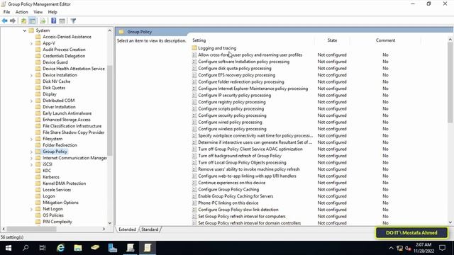
Task: Click the Back arrow toolbar icon
Action: (5, 21)
